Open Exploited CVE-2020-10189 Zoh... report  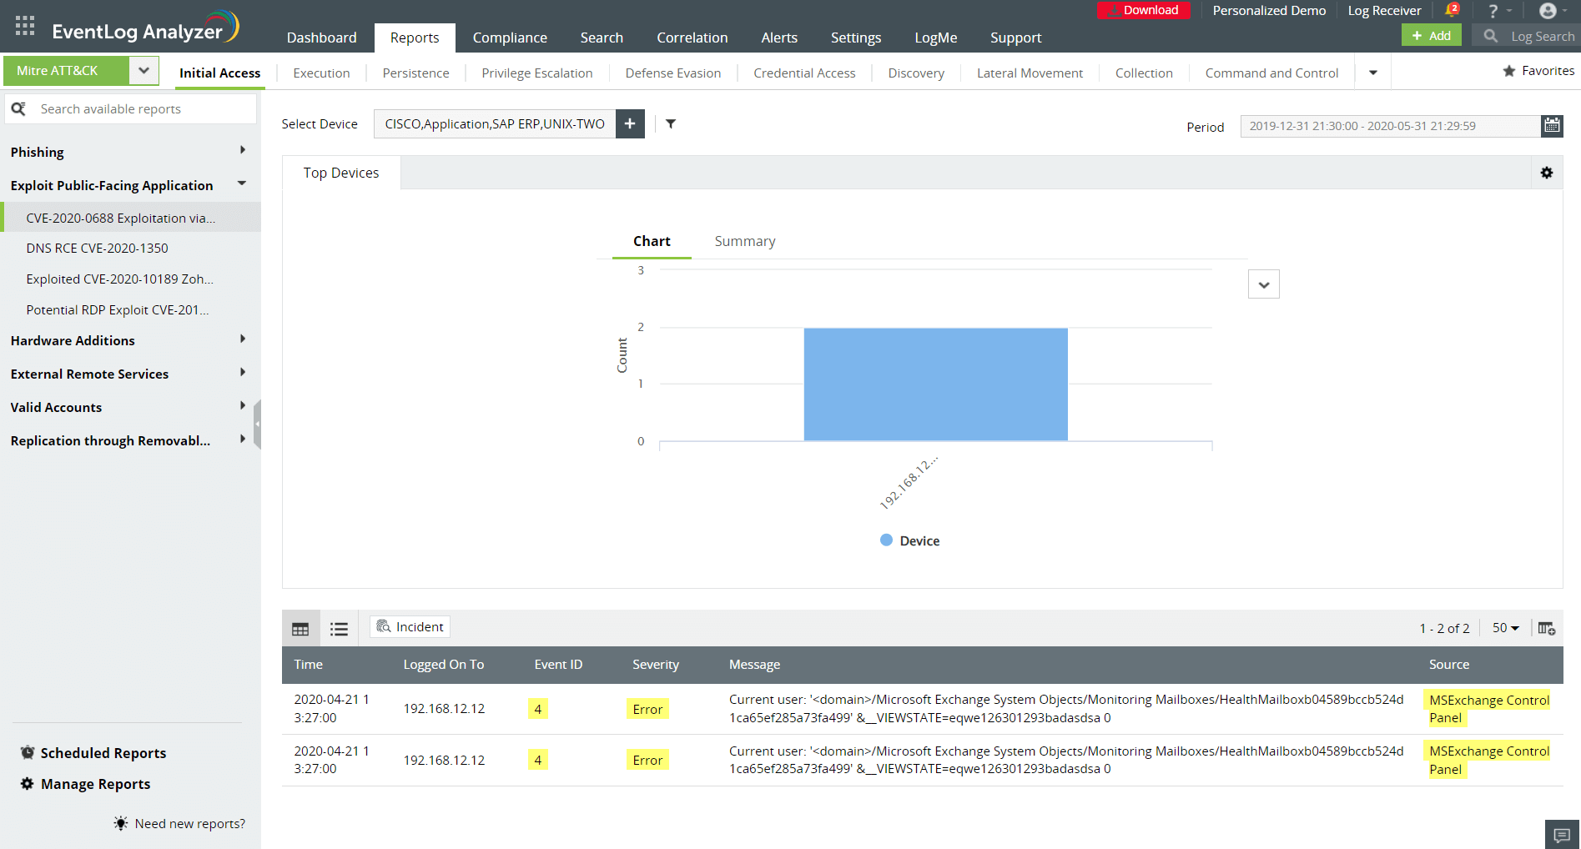pyautogui.click(x=119, y=279)
